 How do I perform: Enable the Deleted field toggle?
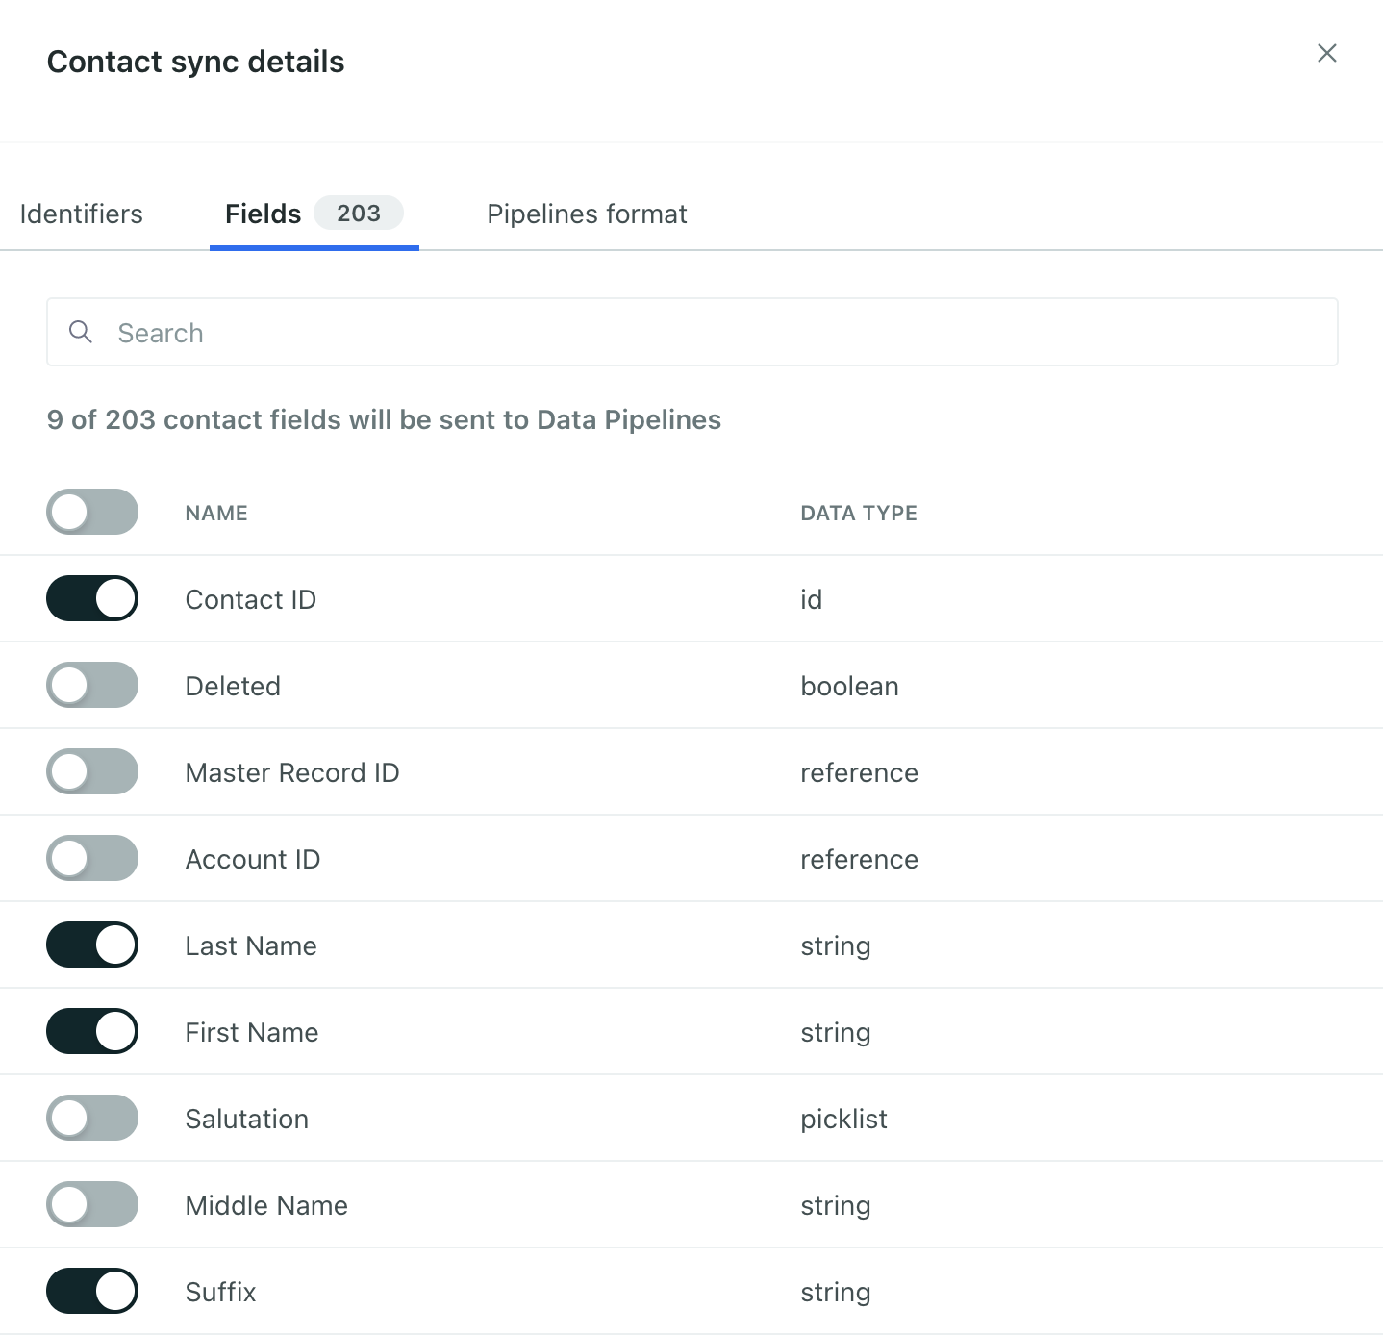pos(92,685)
